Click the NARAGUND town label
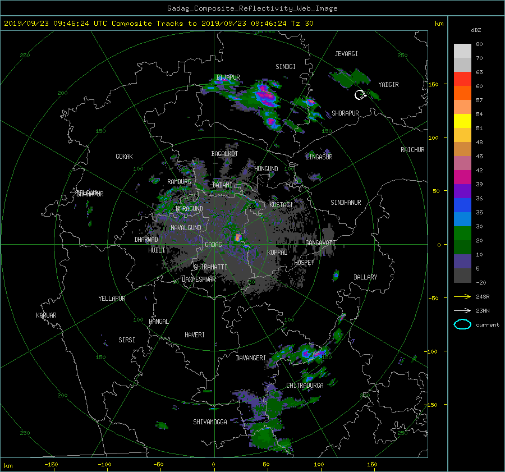The height and width of the screenshot is (472, 505). (190, 208)
